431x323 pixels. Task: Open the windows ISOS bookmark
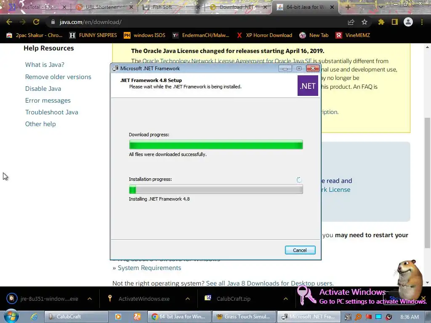[145, 35]
